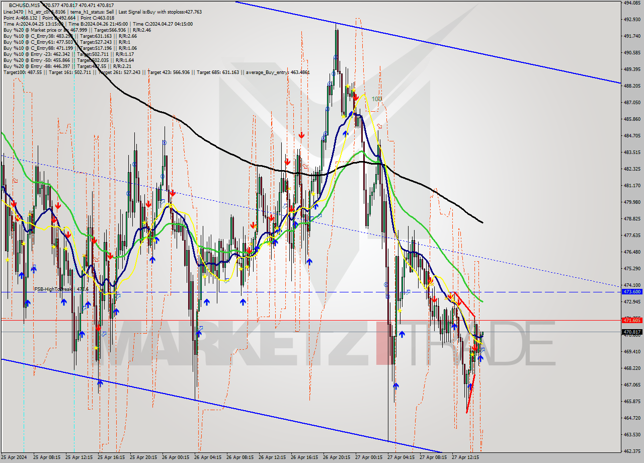Viewport: 644px width, 463px height.
Task: Click the '26 Apr 08:15' time axis label
Action: [240, 458]
